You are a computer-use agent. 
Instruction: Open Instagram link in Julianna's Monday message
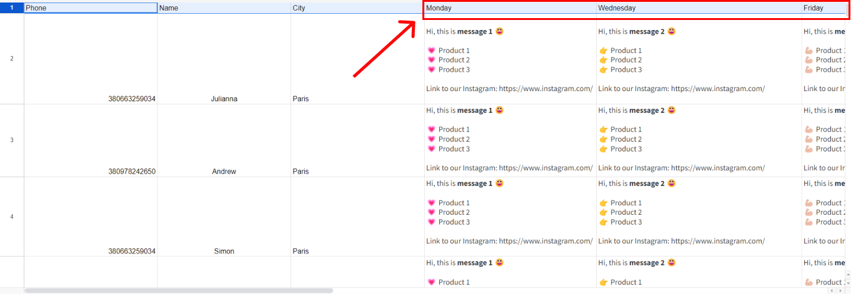point(545,89)
